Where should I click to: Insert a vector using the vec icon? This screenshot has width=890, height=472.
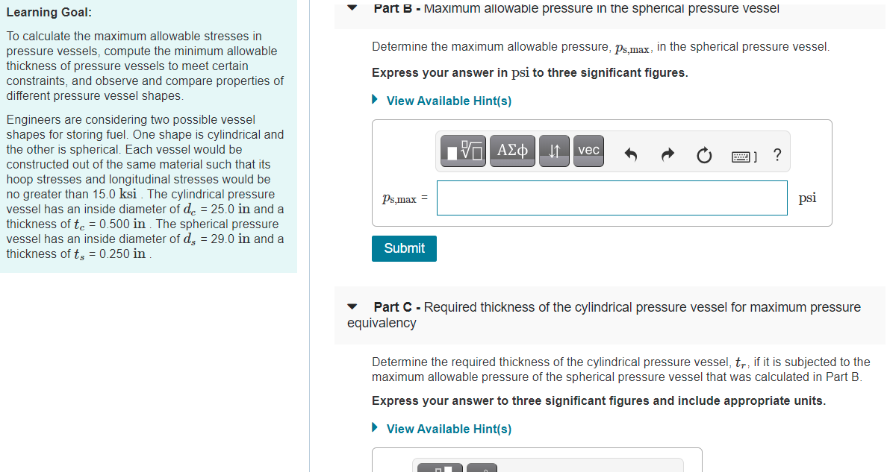[588, 151]
